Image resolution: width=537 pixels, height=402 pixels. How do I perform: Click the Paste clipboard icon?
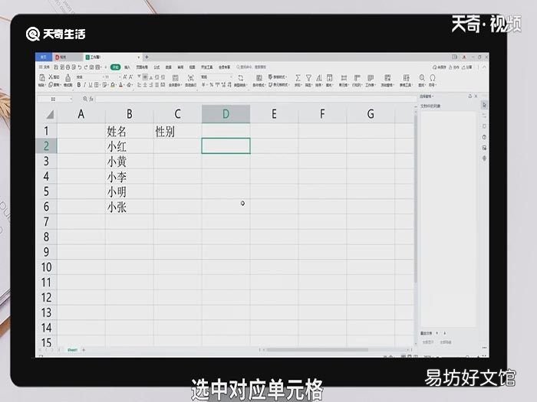tap(42, 77)
